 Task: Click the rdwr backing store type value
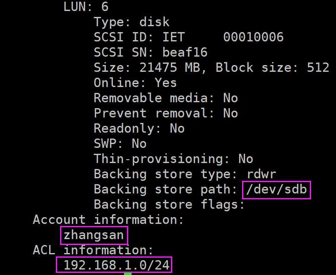(262, 174)
